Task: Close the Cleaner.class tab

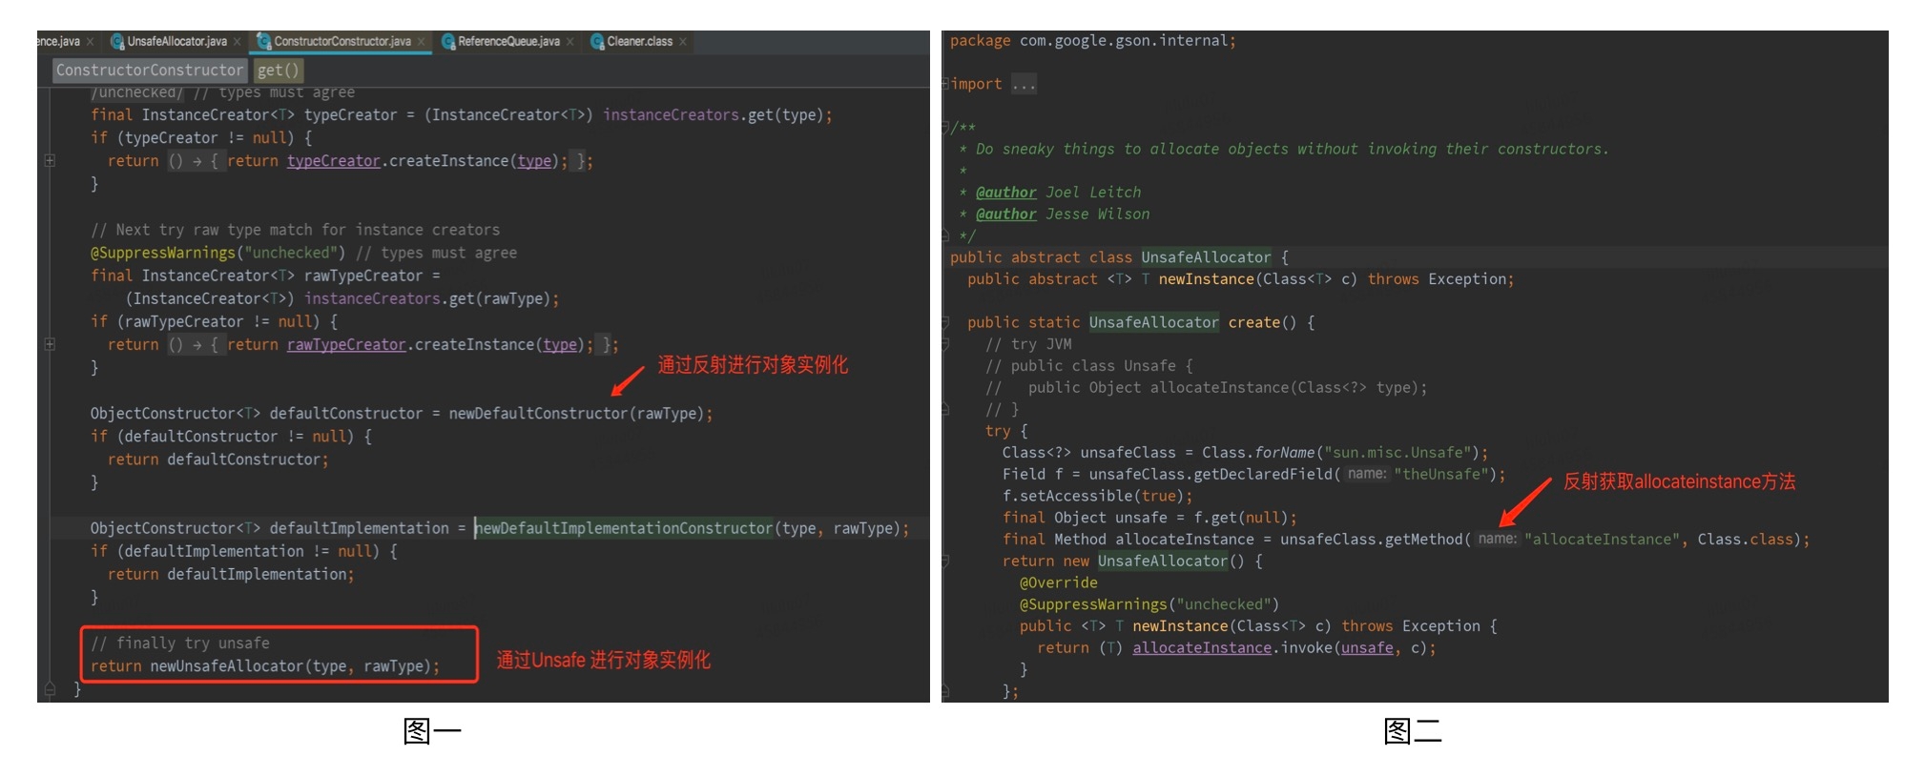Action: point(682,42)
